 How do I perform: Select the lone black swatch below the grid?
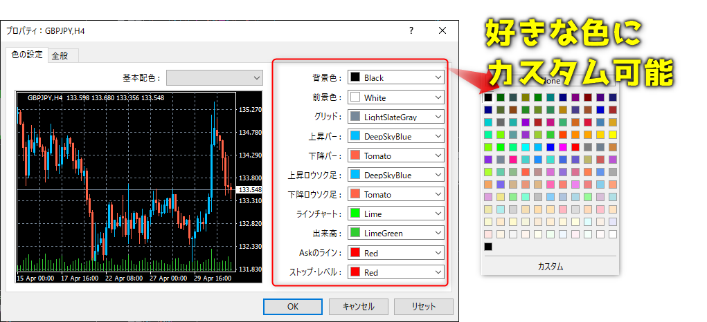click(488, 247)
